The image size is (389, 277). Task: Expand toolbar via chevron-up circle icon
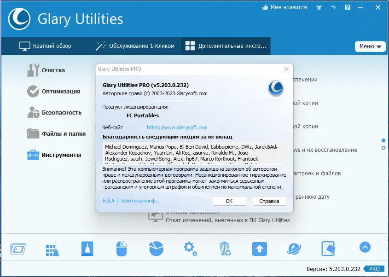(x=364, y=247)
